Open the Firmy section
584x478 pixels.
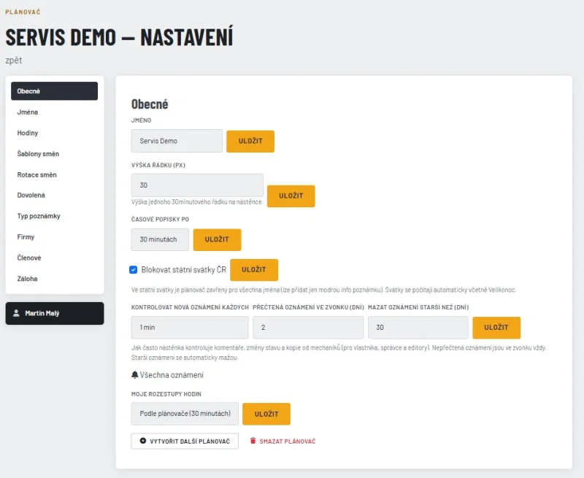click(x=54, y=236)
